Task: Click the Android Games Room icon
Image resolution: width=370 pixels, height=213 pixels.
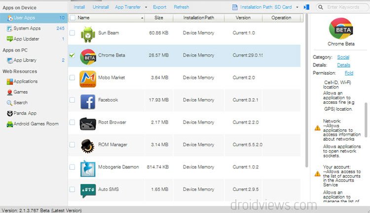Action: 10,124
